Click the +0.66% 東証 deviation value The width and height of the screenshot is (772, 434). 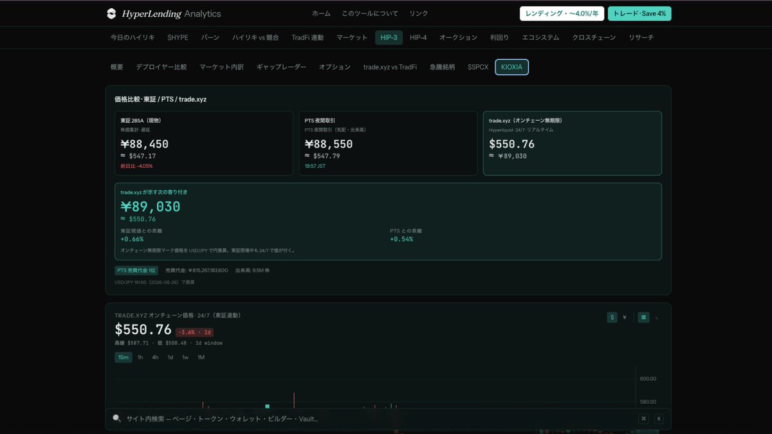click(132, 239)
